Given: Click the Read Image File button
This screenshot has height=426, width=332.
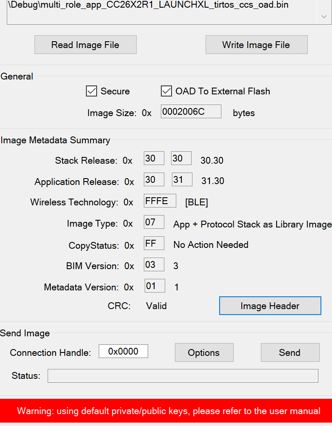Looking at the screenshot, I should click(85, 45).
